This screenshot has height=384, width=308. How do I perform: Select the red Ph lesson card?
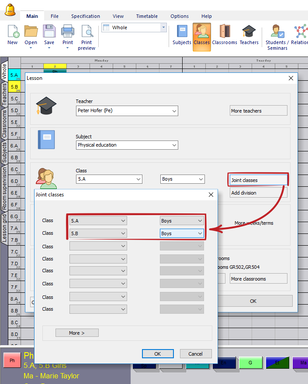tap(12, 360)
